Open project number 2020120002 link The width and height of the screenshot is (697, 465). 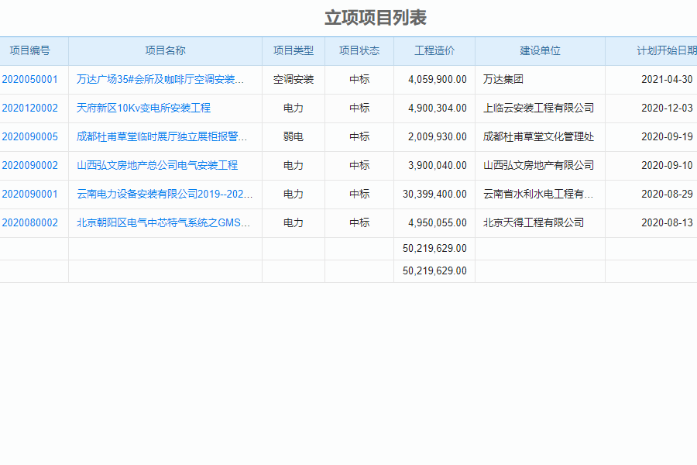(x=29, y=108)
